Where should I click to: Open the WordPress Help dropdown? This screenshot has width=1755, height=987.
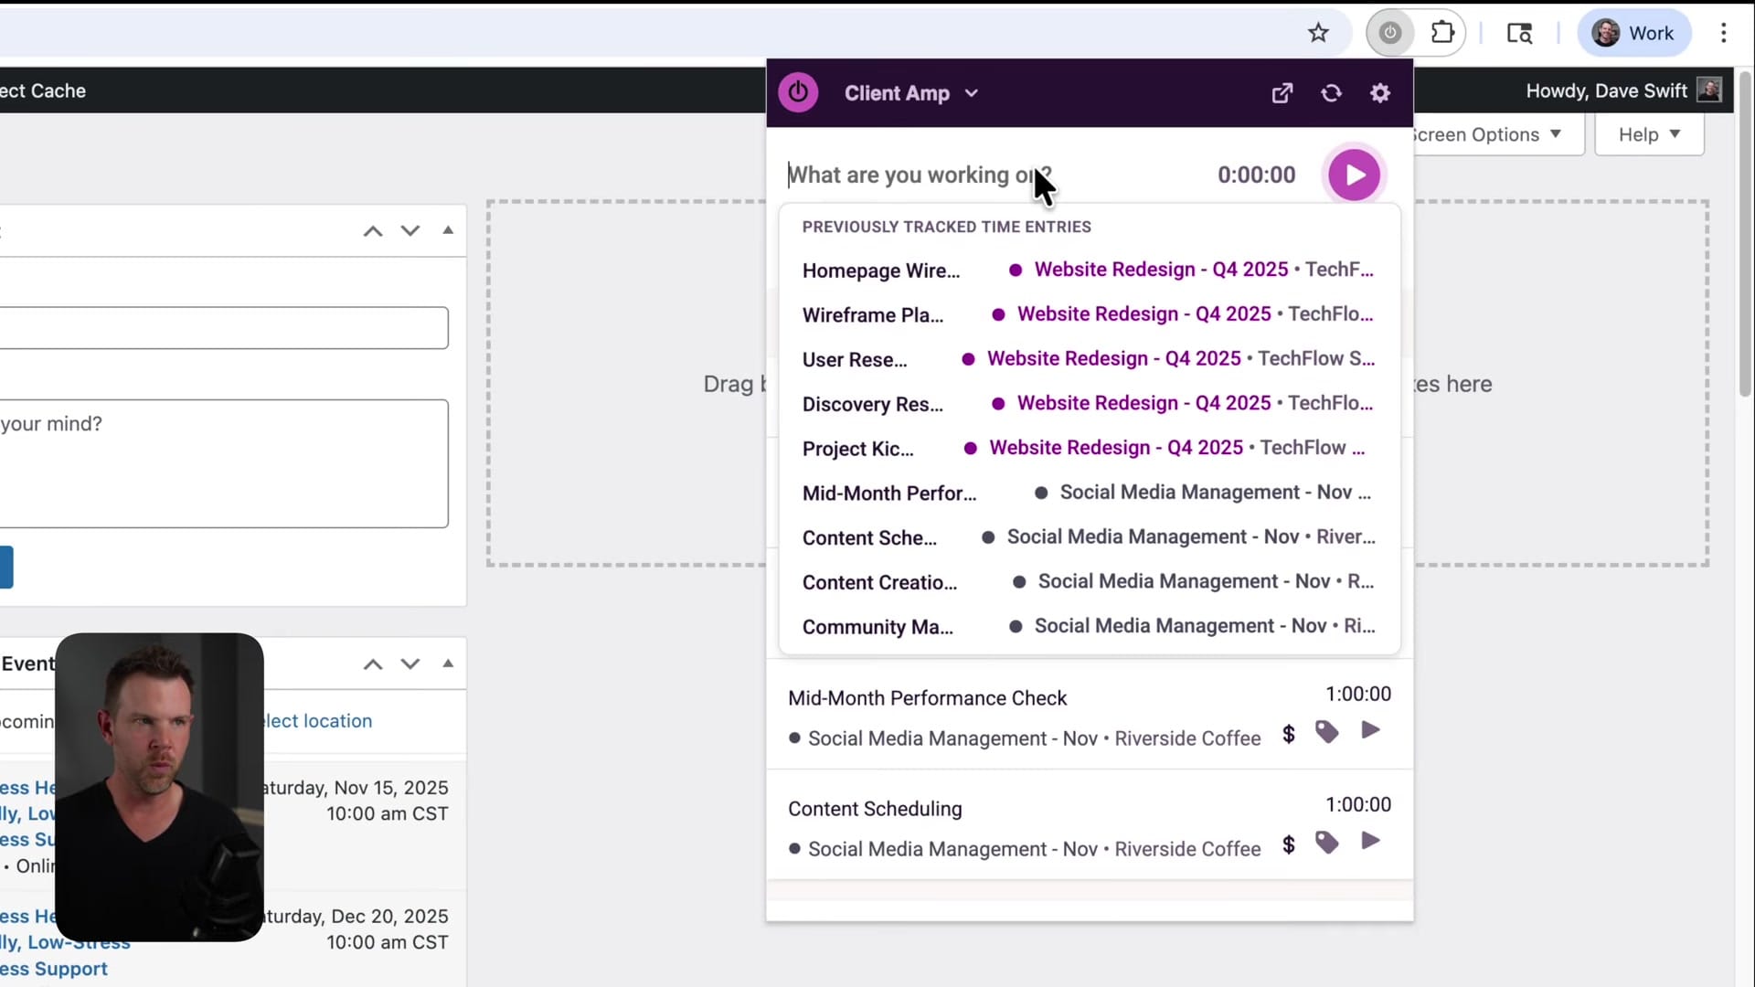pos(1649,134)
